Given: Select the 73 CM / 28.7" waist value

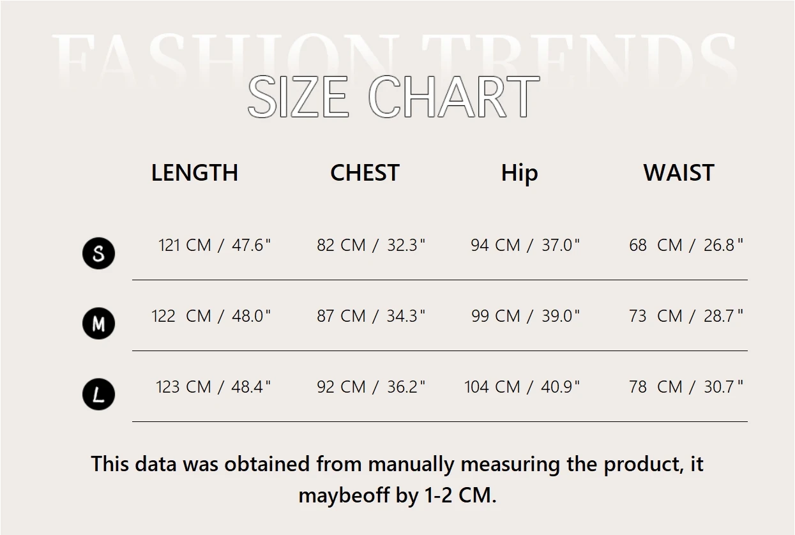Looking at the screenshot, I should (686, 316).
